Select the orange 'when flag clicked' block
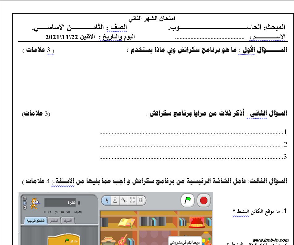Image resolution: width=294 pixels, height=245 pixels. click(62, 240)
